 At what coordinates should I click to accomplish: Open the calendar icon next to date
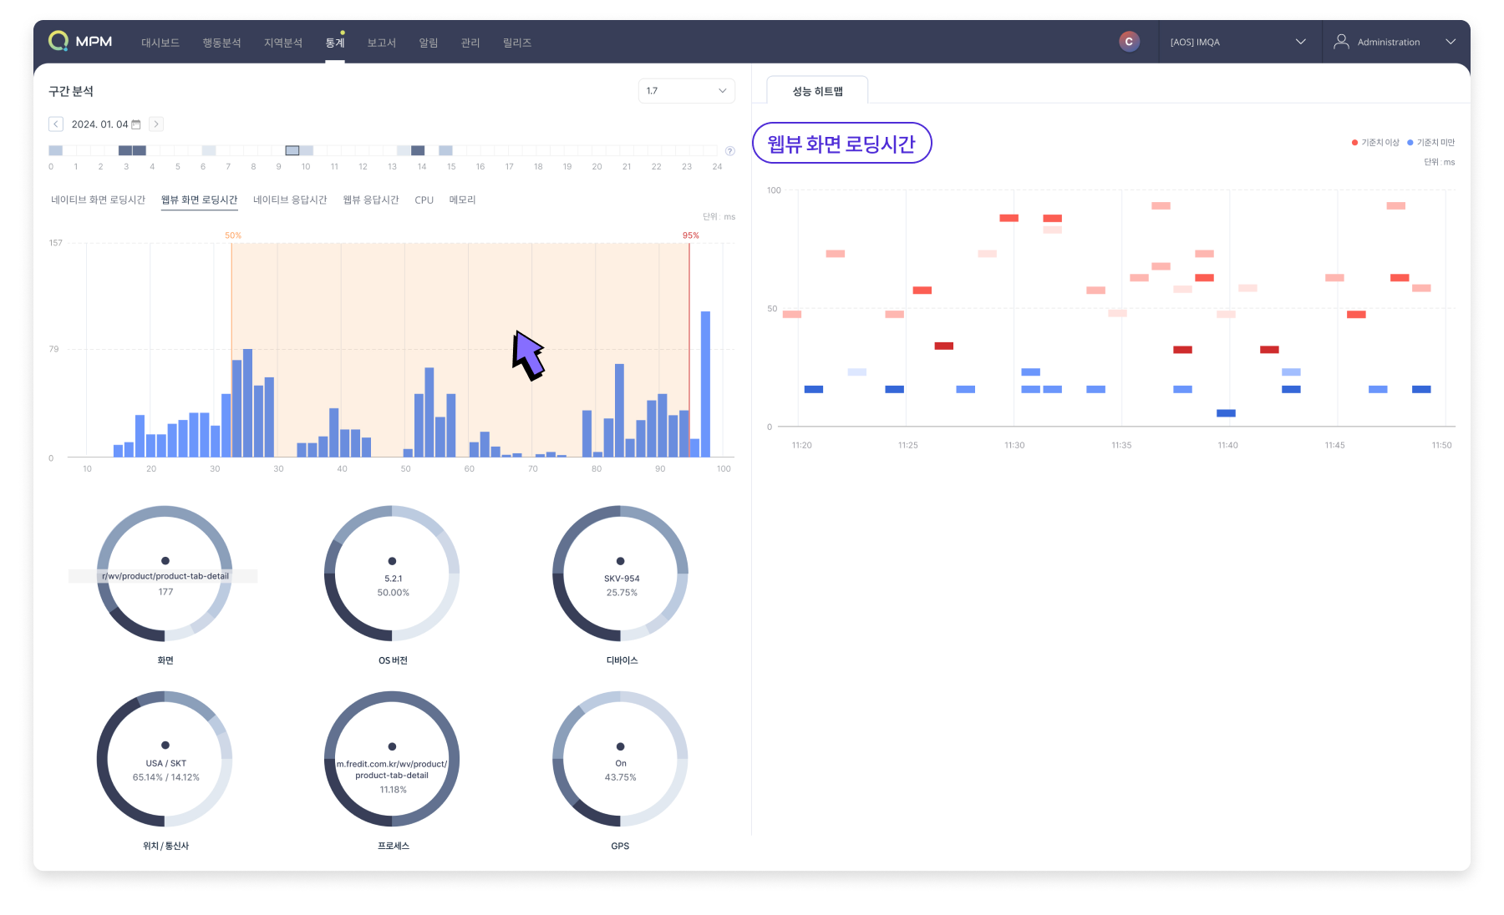(136, 124)
